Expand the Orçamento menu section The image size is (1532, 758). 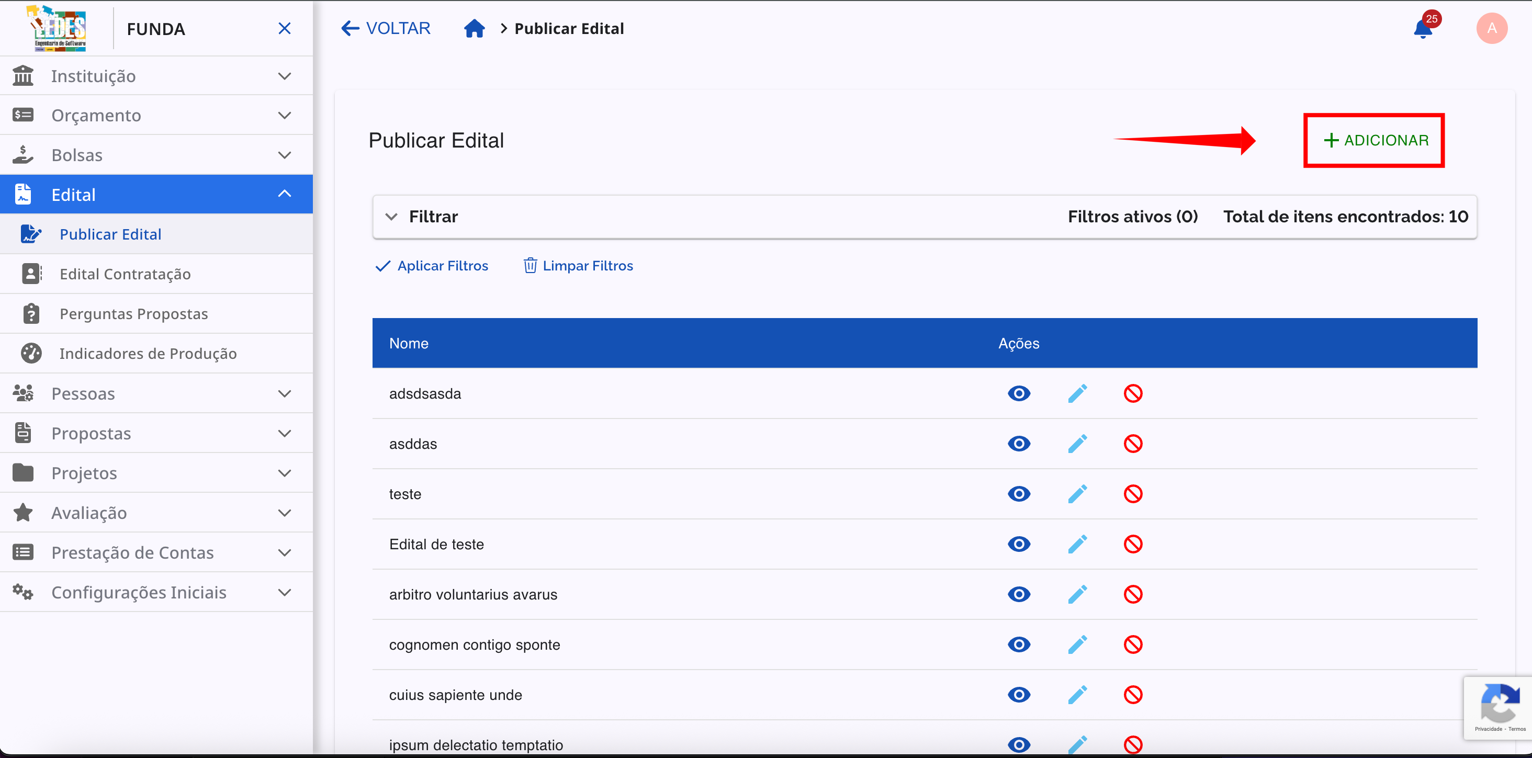click(156, 115)
